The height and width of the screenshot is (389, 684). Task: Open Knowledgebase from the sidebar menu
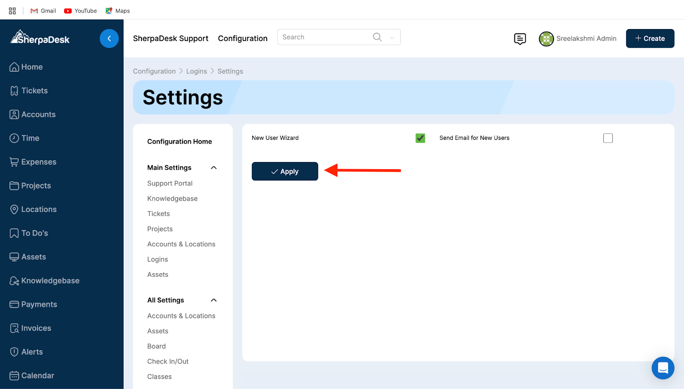point(50,281)
